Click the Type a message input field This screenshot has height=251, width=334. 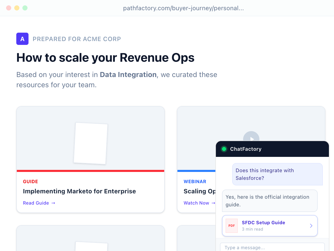(x=272, y=247)
